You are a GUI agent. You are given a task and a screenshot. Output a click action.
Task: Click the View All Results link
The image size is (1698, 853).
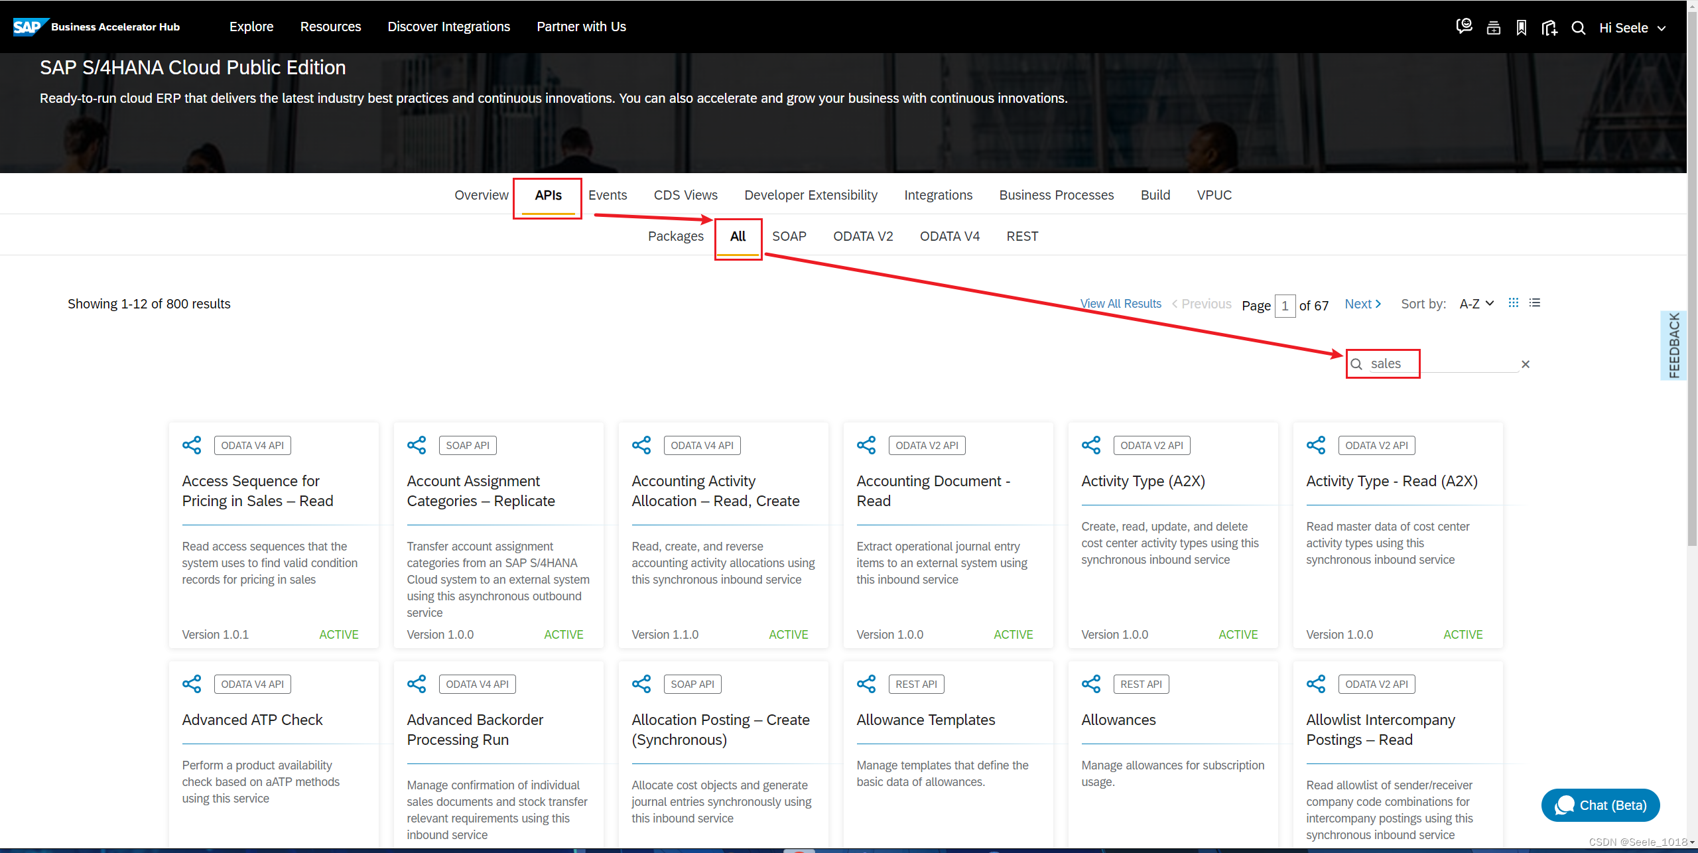click(1120, 304)
